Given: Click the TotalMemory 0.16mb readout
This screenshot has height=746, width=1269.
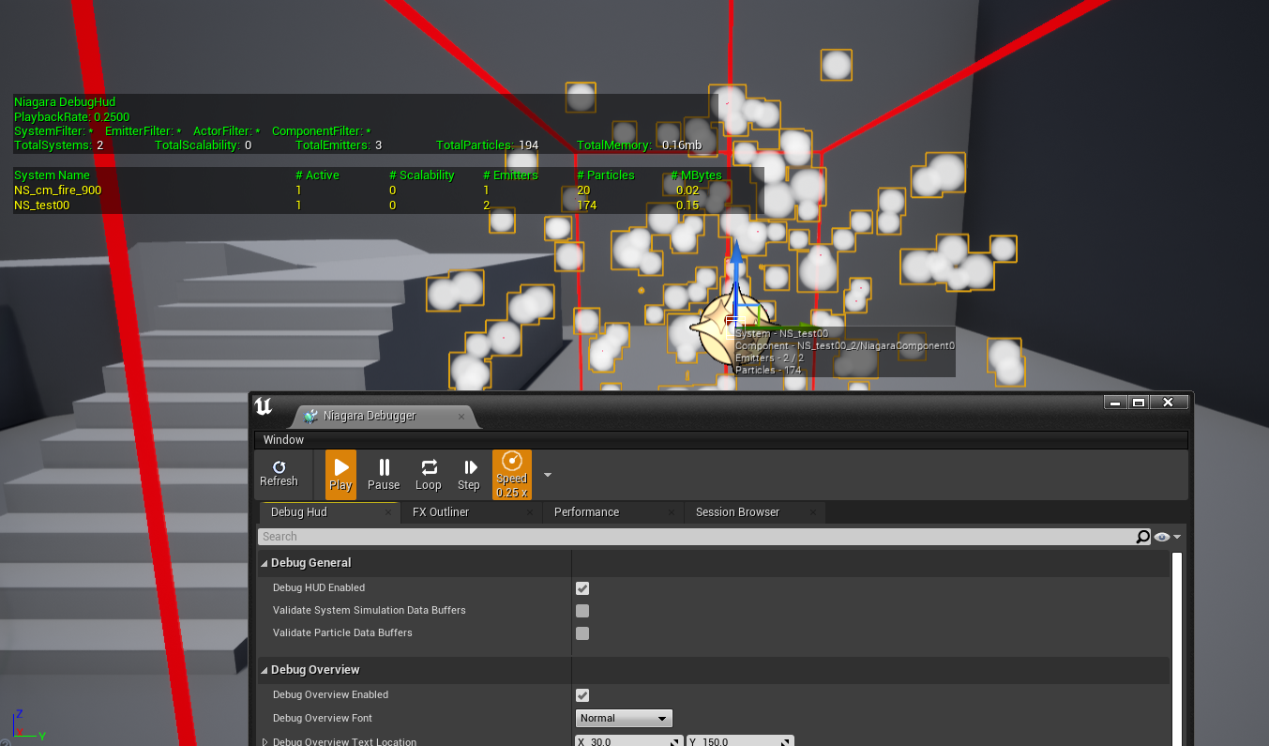Looking at the screenshot, I should tap(639, 145).
